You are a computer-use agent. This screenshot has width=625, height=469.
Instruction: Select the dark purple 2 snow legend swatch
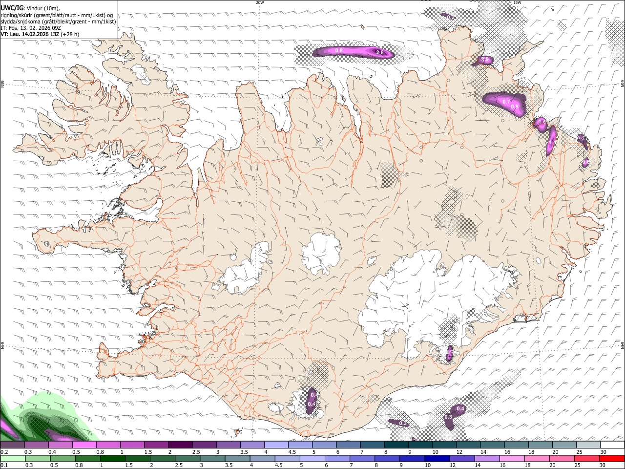click(x=180, y=445)
